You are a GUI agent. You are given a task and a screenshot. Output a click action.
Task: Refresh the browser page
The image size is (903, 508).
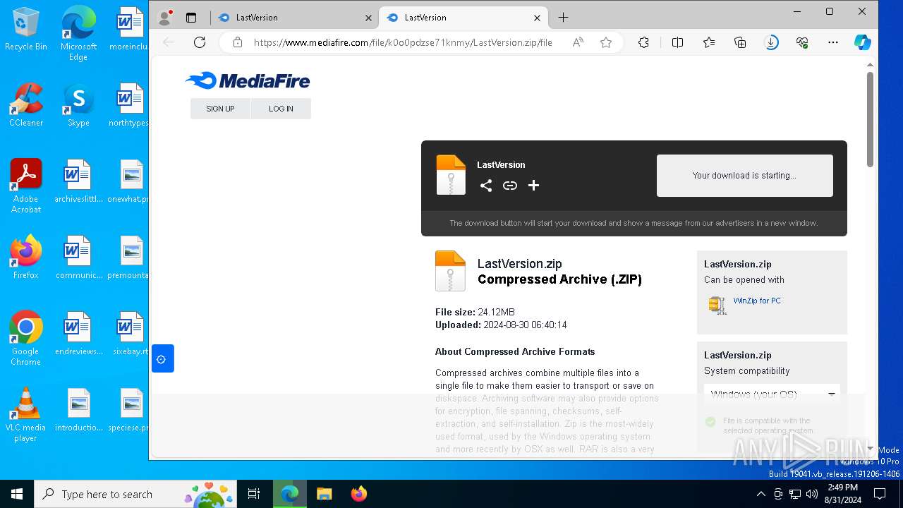point(200,42)
